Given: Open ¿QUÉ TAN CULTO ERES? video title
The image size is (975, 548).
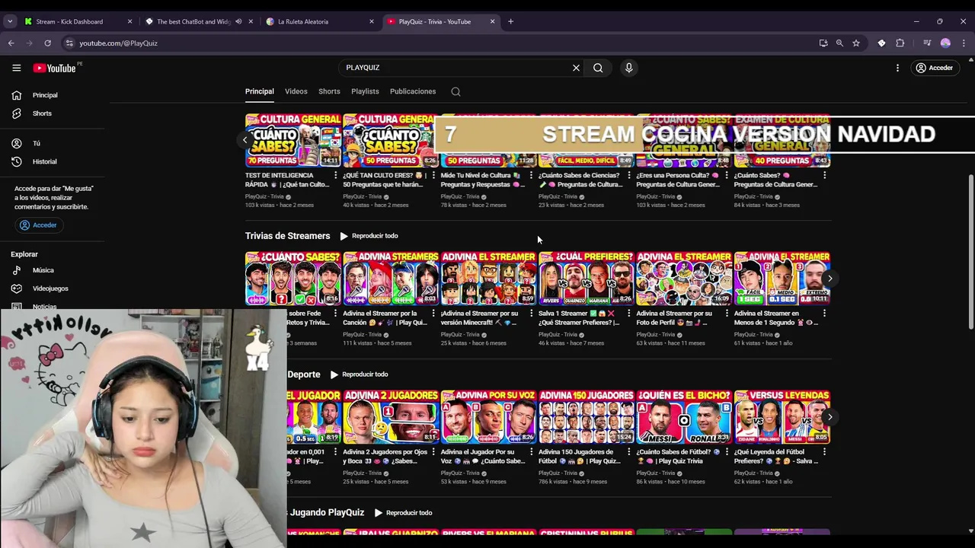Looking at the screenshot, I should click(x=384, y=180).
